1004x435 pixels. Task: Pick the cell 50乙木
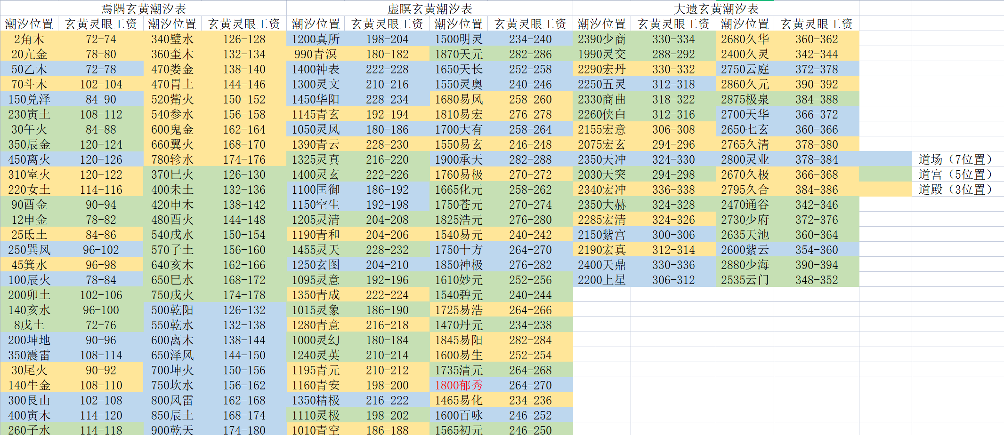(30, 69)
